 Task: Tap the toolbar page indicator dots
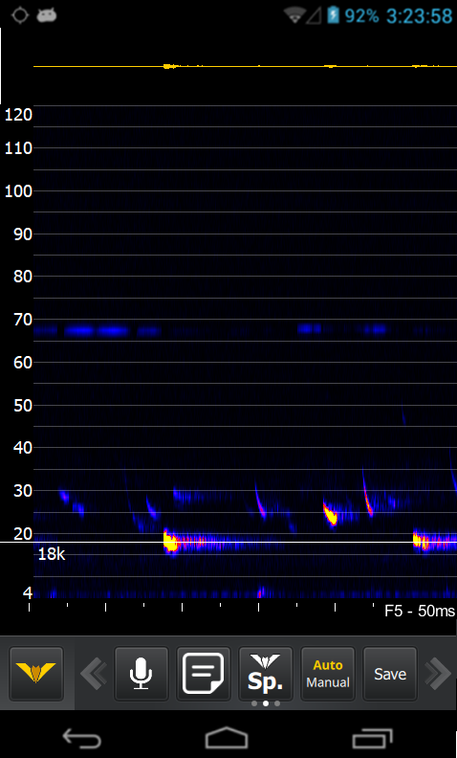(266, 703)
